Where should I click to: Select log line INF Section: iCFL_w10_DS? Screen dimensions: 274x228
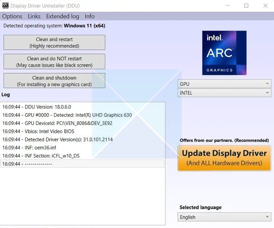[83, 156]
